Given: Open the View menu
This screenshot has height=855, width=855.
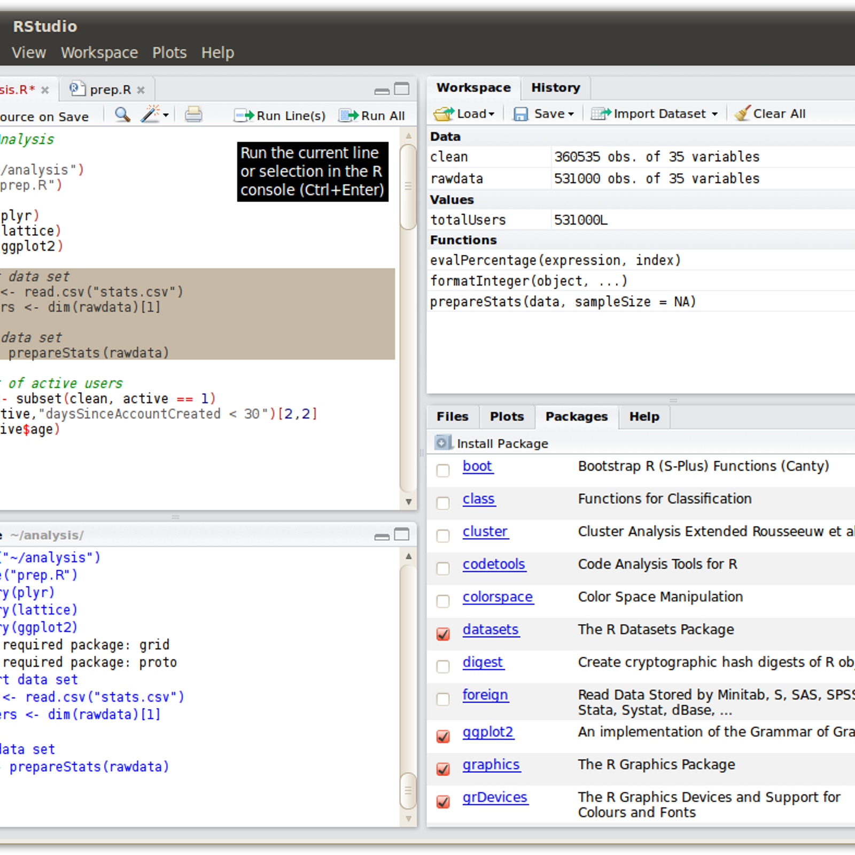Looking at the screenshot, I should pos(29,52).
